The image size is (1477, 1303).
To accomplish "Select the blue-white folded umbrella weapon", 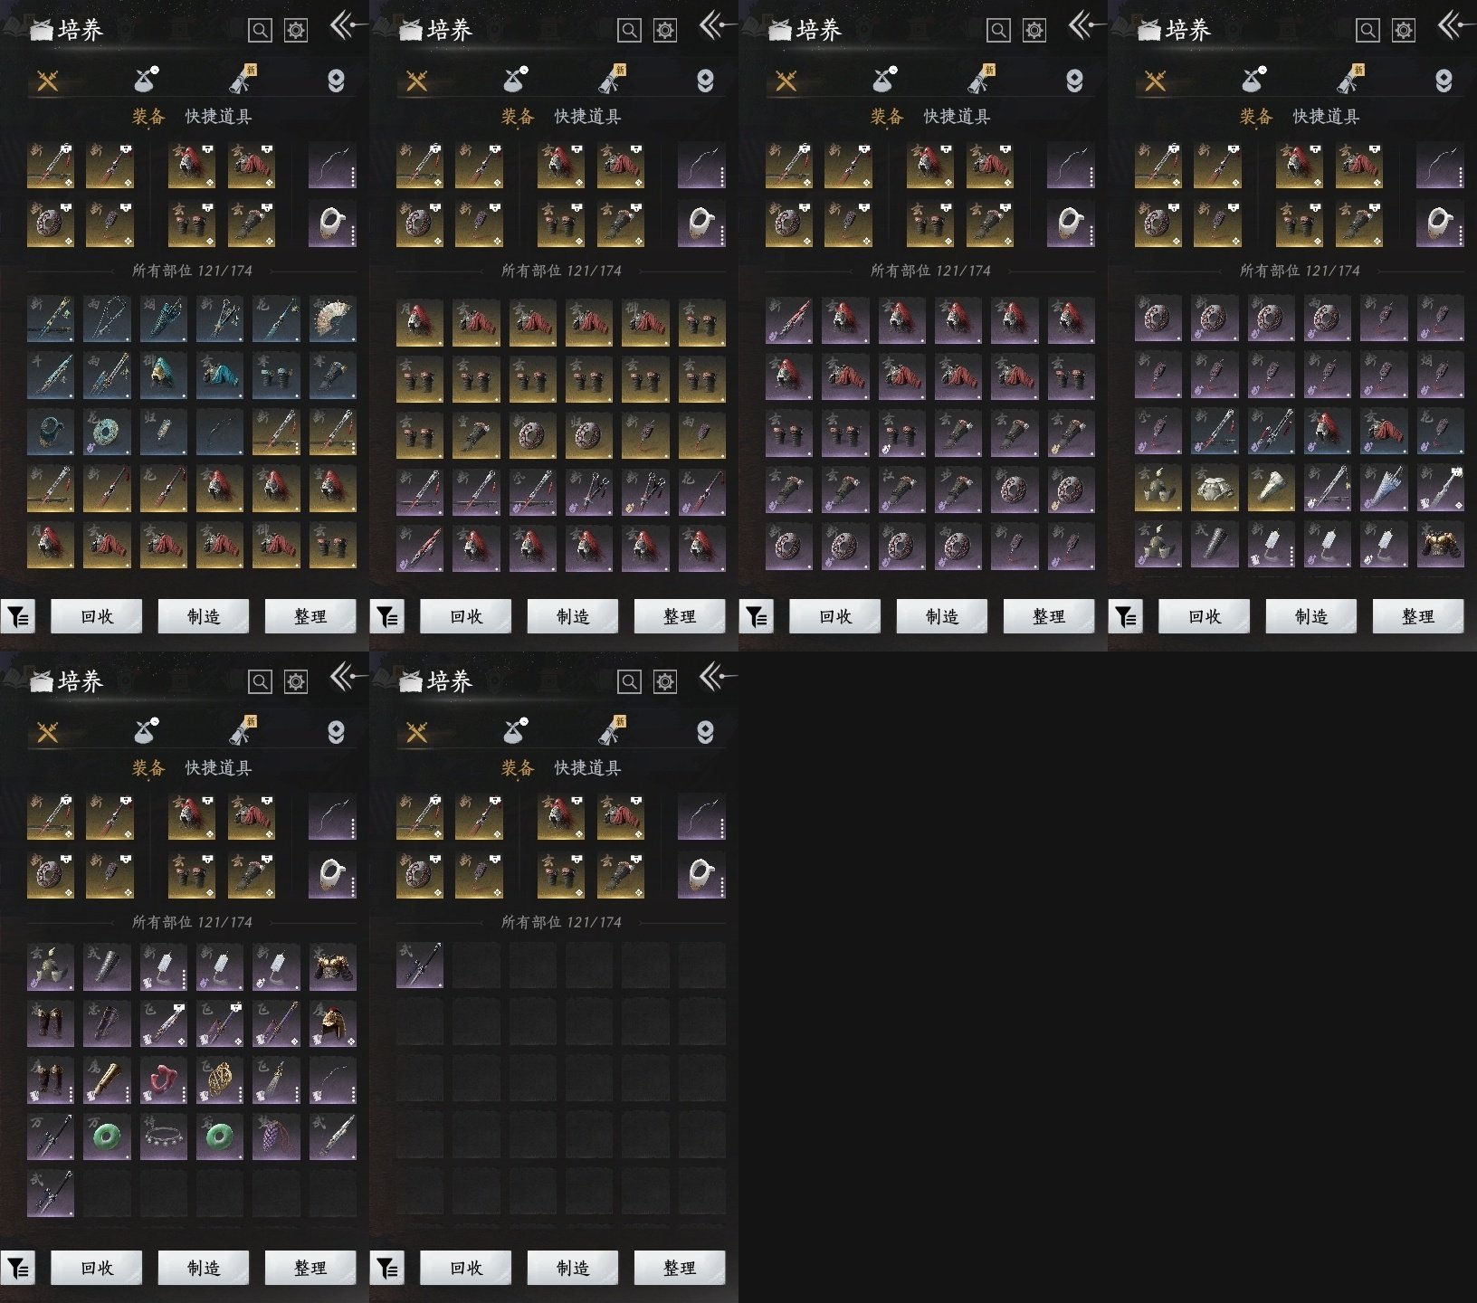I will tap(1384, 489).
